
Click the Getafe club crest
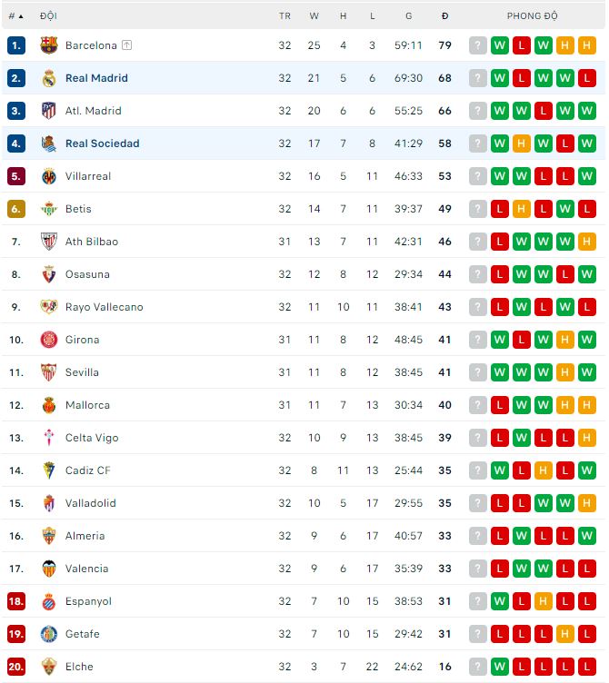(49, 634)
